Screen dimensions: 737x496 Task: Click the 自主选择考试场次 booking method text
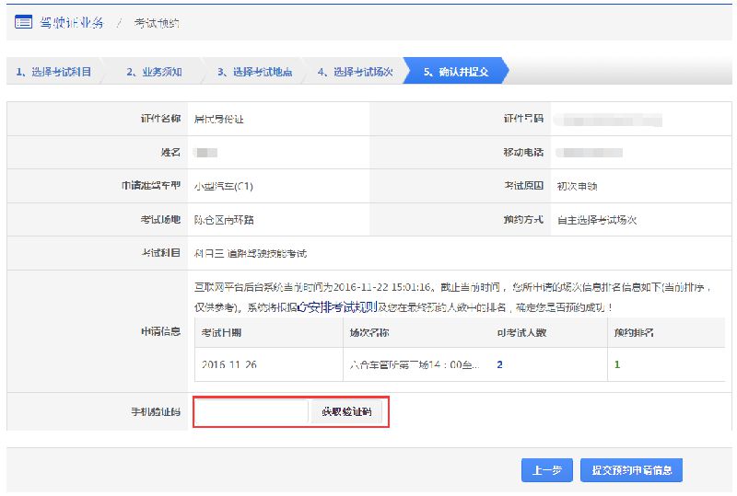(596, 220)
